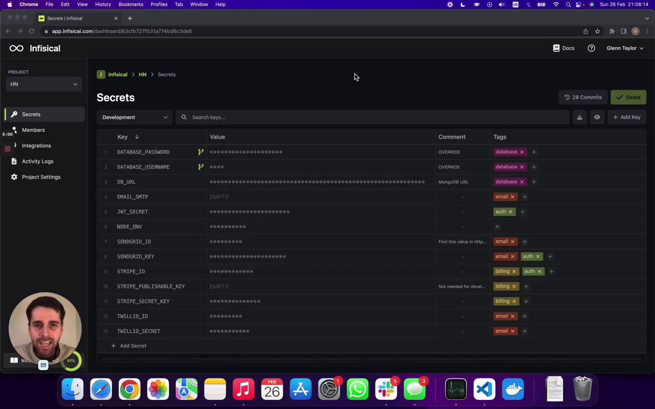The width and height of the screenshot is (655, 409).
Task: Open new Chrome tab with plus
Action: (x=130, y=18)
